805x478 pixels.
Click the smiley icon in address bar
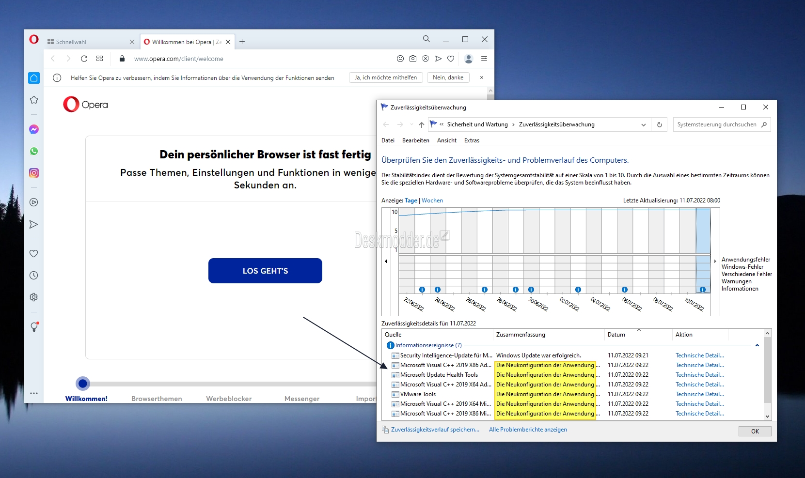400,59
